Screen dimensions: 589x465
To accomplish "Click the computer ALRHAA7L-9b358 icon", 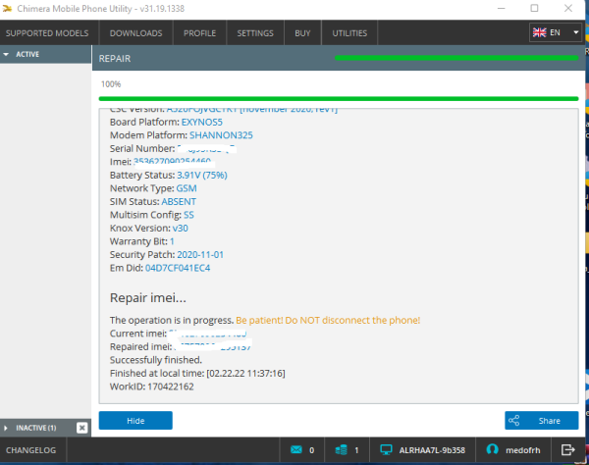I will coord(386,449).
